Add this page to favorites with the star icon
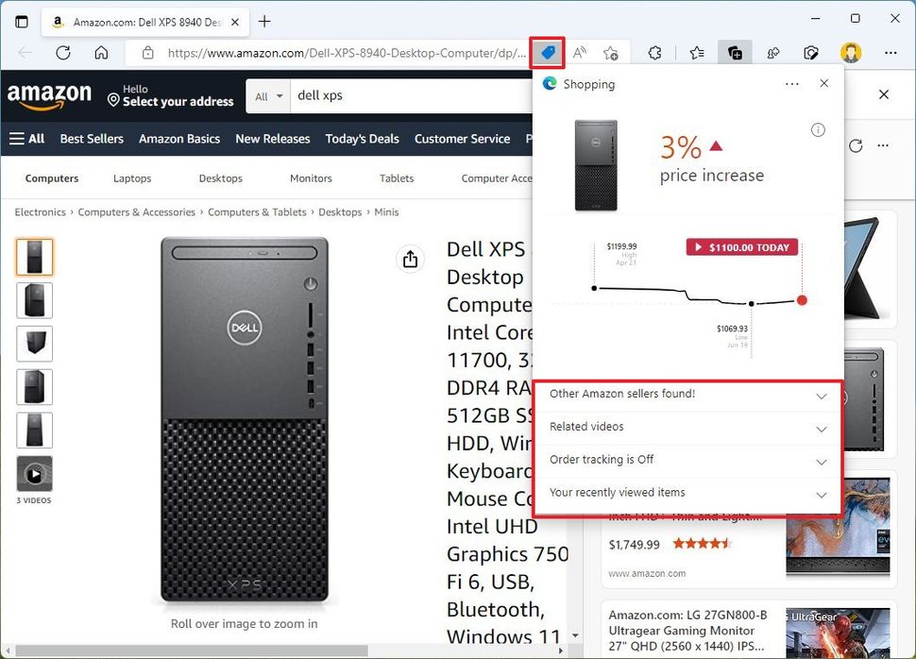 tap(609, 53)
